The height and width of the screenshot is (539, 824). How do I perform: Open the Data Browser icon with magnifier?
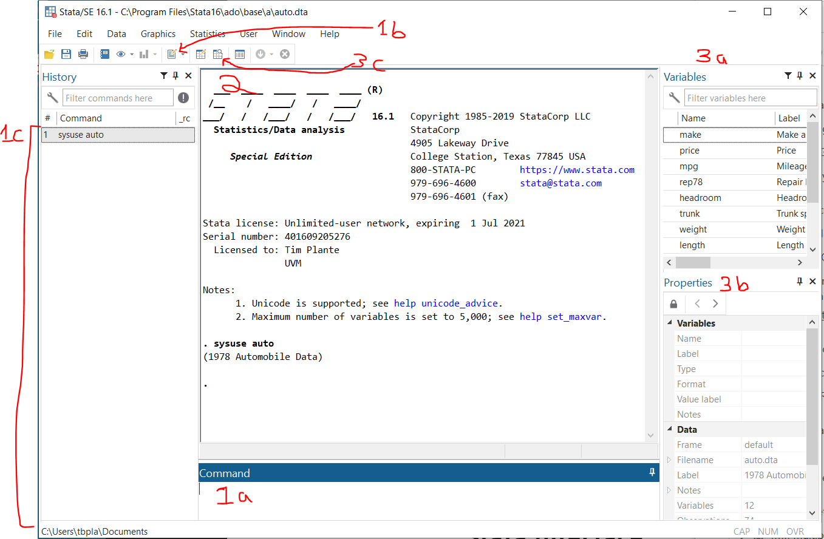pyautogui.click(x=217, y=54)
